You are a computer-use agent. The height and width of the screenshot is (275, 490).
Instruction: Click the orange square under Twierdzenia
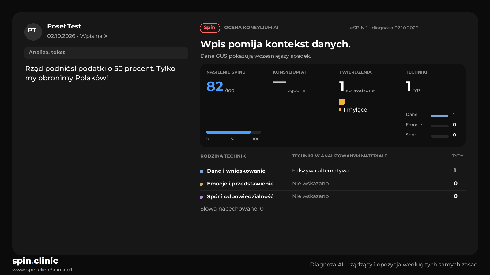[341, 101]
